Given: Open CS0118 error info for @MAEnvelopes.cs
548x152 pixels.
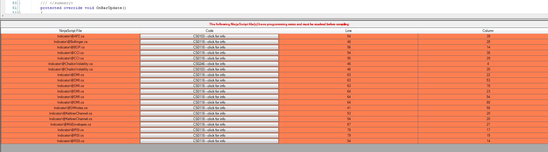Looking at the screenshot, I should pos(209,124).
